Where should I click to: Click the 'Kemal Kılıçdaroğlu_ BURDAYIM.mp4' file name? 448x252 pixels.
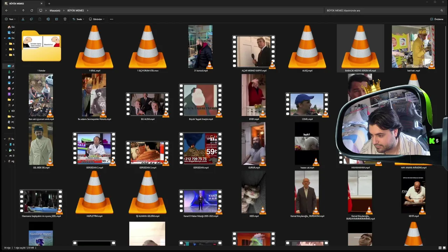307,216
